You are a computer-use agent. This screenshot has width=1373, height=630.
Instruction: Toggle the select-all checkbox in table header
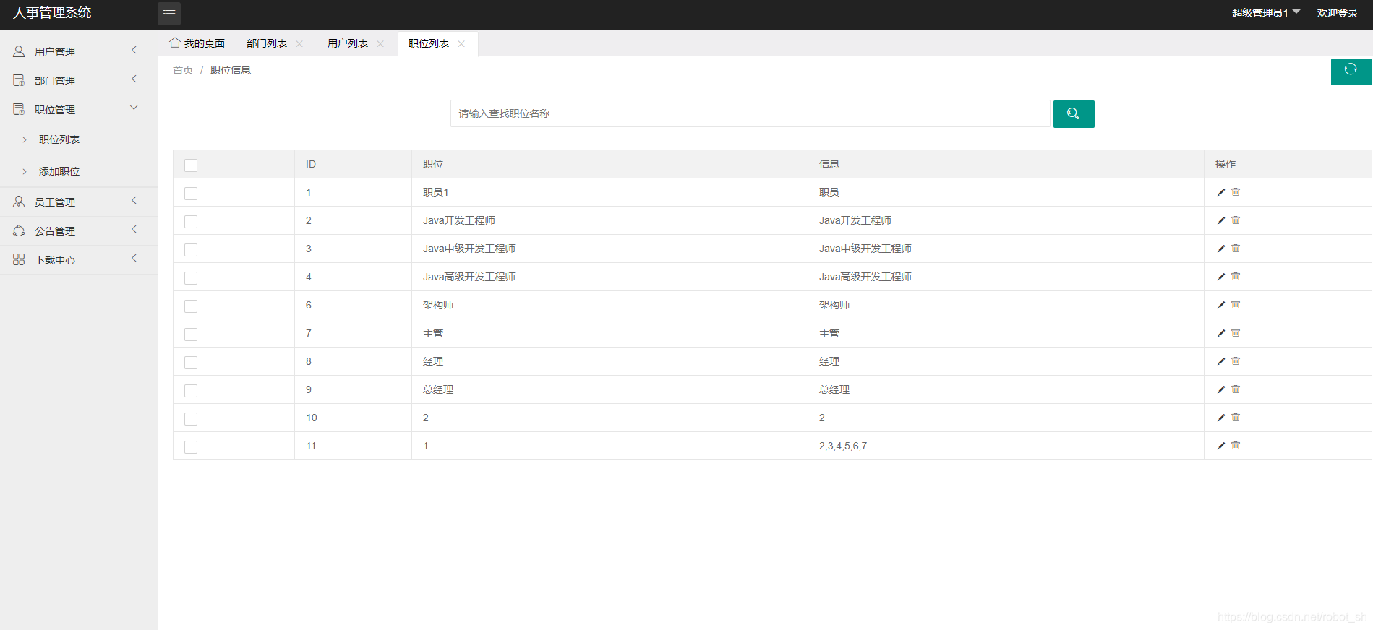click(x=191, y=165)
